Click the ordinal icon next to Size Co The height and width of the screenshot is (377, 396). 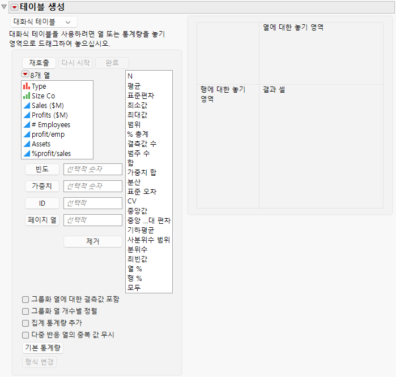coord(27,96)
